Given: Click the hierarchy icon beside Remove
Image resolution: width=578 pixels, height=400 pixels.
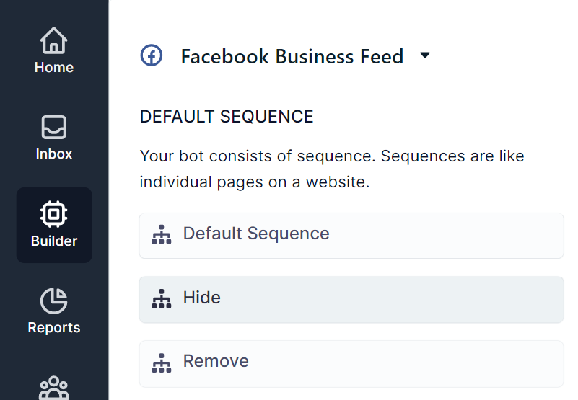Looking at the screenshot, I should [x=162, y=362].
